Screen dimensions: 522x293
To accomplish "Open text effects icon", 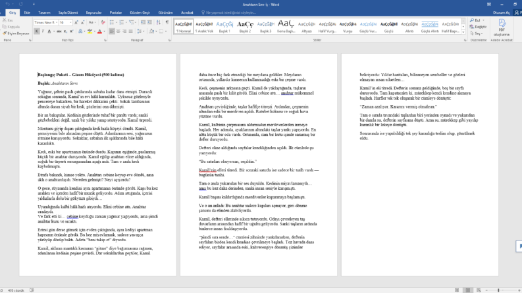I will click(80, 32).
